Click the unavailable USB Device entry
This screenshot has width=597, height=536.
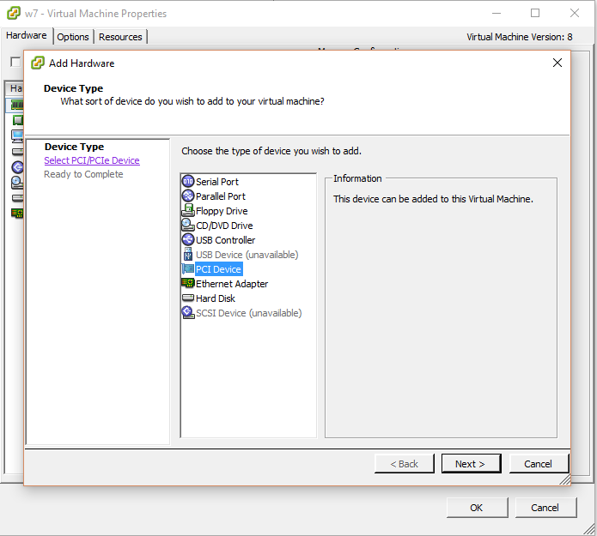coord(247,255)
